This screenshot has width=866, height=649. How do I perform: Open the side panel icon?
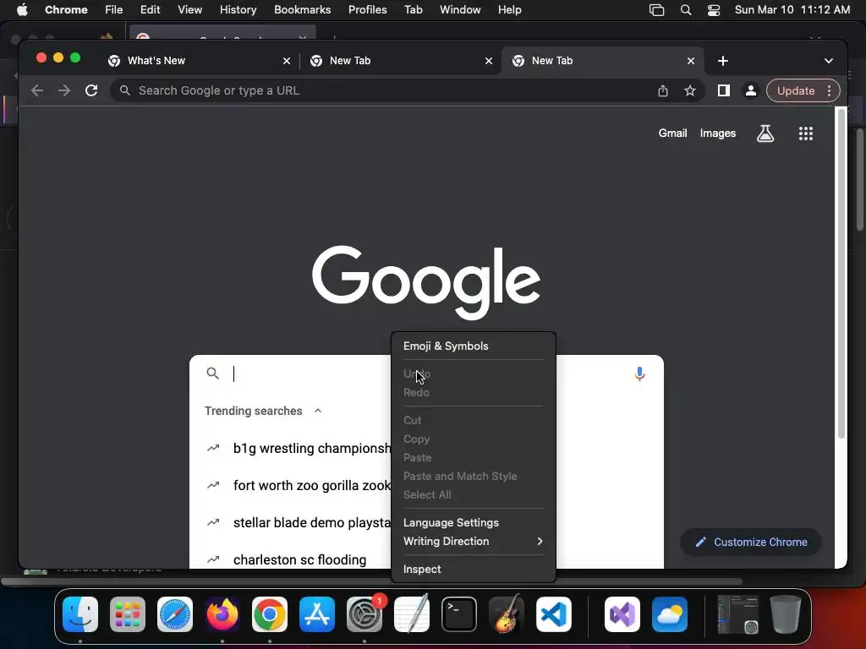pyautogui.click(x=724, y=90)
